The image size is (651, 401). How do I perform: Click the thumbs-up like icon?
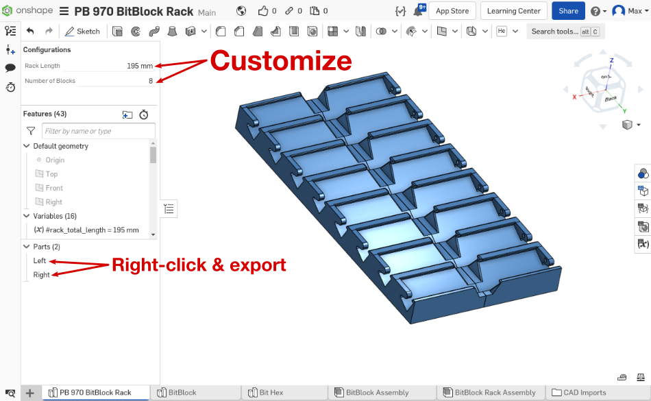point(263,11)
